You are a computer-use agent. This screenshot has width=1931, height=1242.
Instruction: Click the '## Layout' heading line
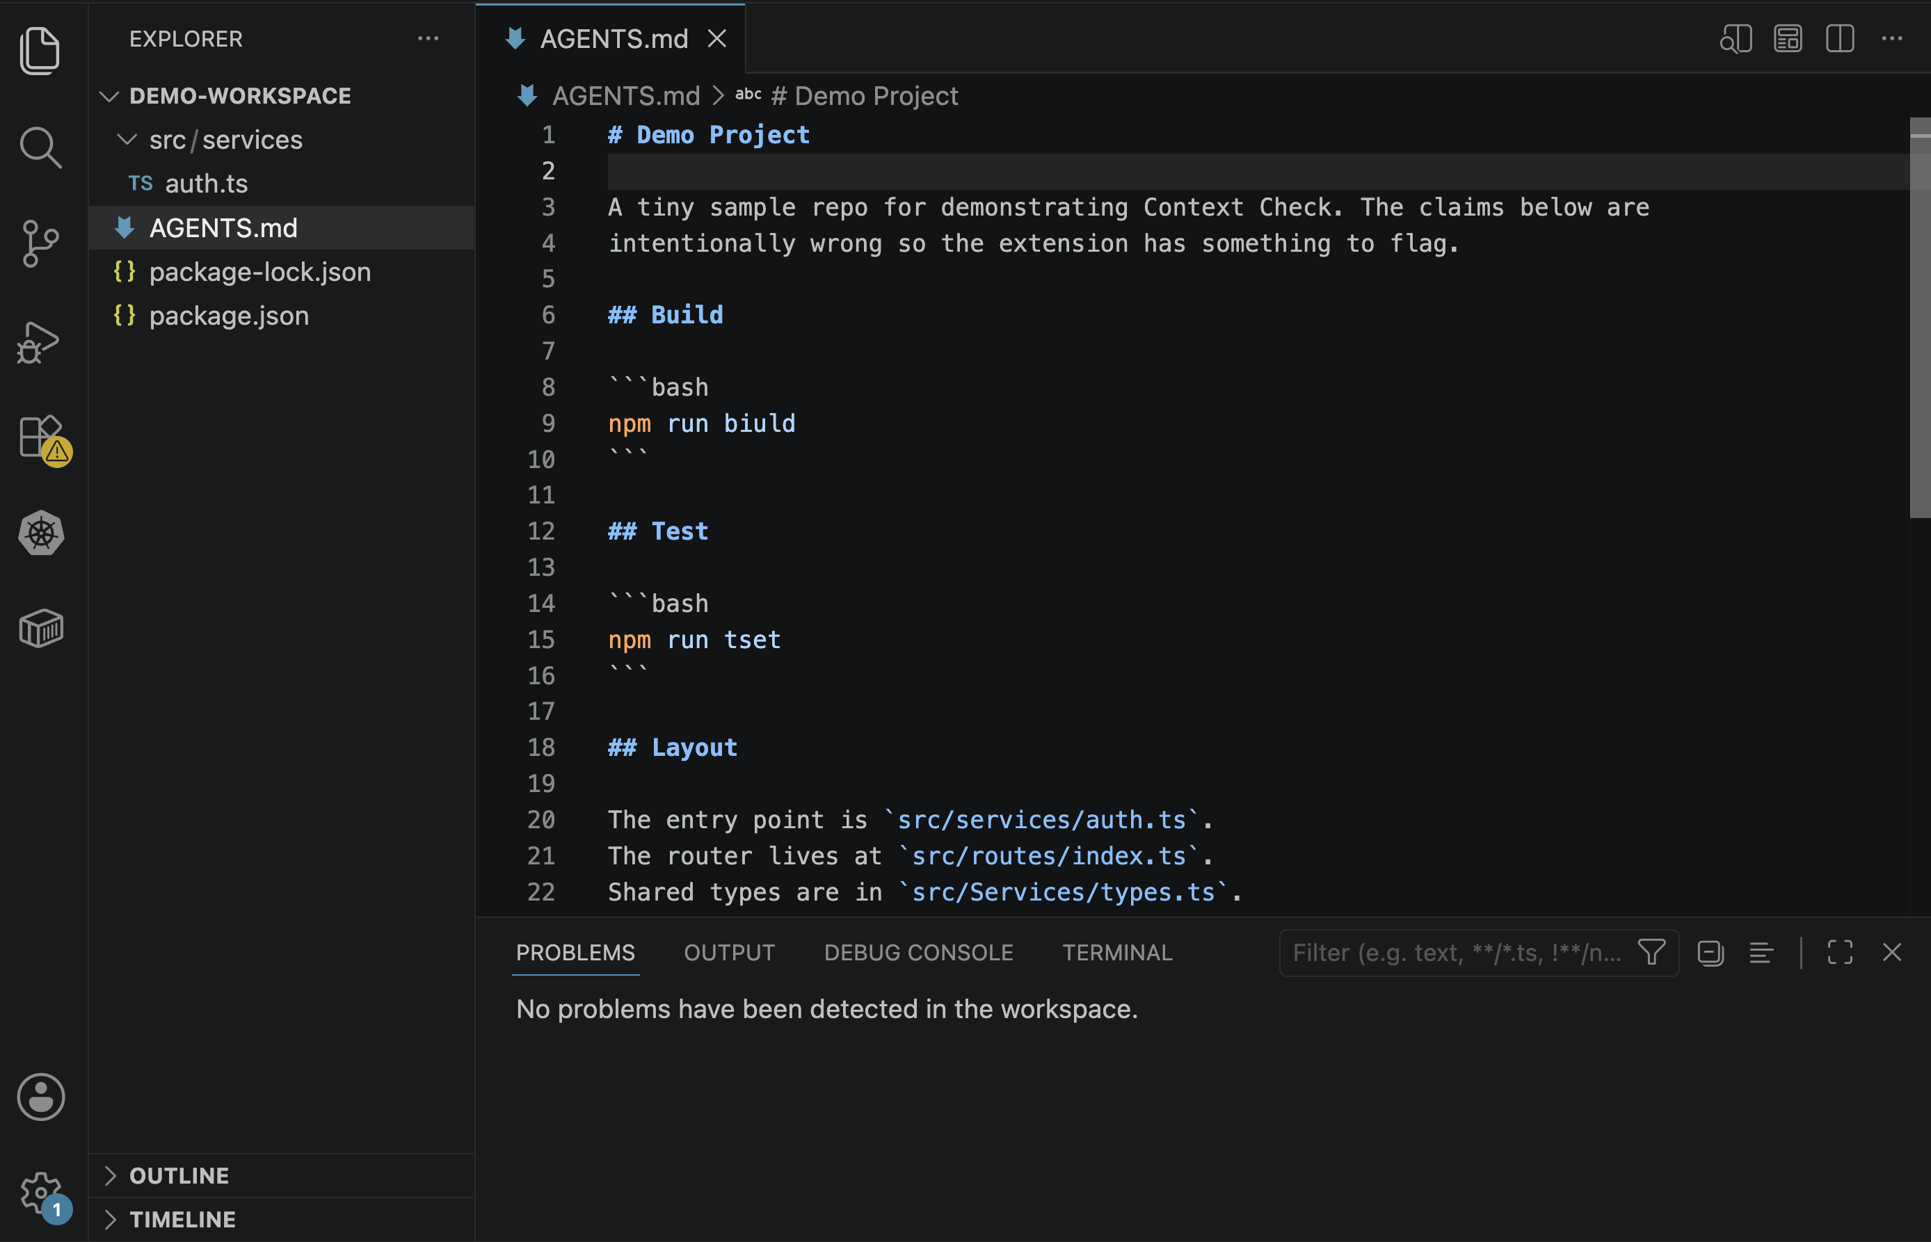pyautogui.click(x=673, y=748)
